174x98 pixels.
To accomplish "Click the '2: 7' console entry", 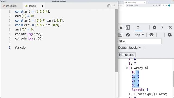I will [x=132, y=63].
